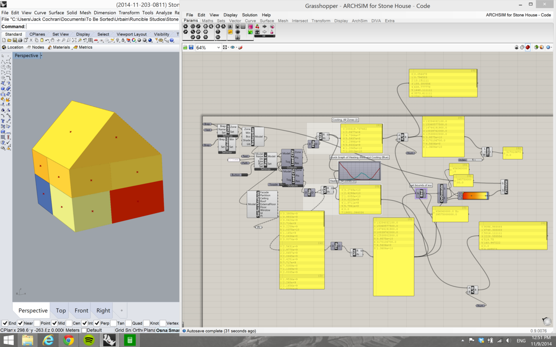Click the Default layer color swatch in status bar
The width and height of the screenshot is (556, 347).
(84, 330)
